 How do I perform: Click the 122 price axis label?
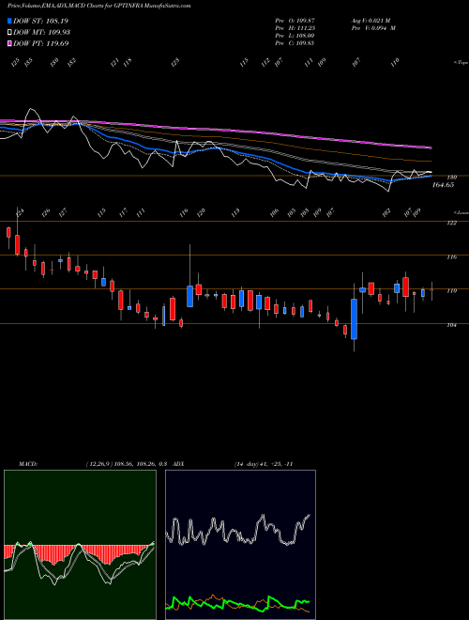pyautogui.click(x=452, y=223)
